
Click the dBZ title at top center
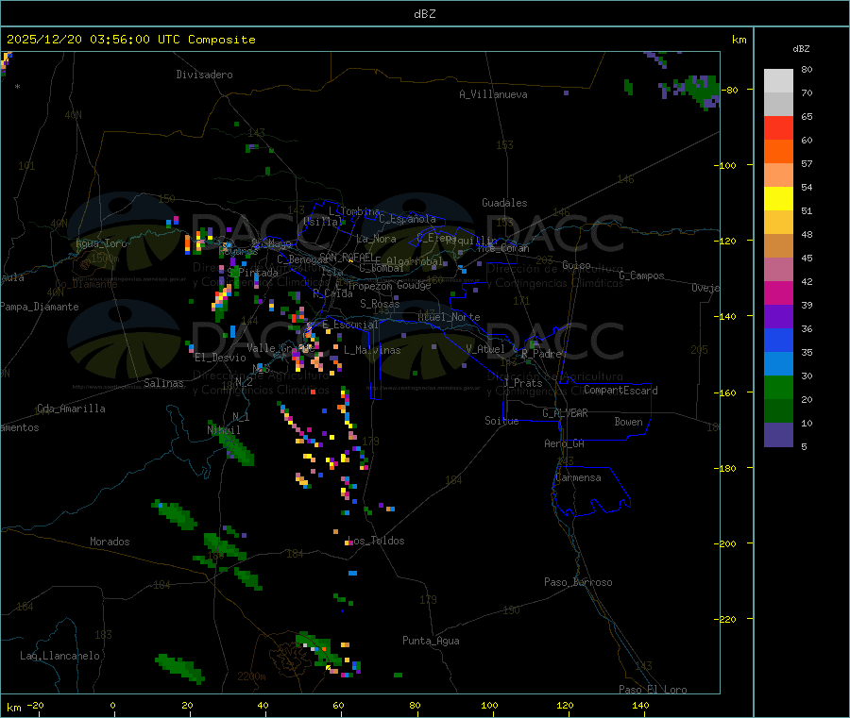pos(424,14)
